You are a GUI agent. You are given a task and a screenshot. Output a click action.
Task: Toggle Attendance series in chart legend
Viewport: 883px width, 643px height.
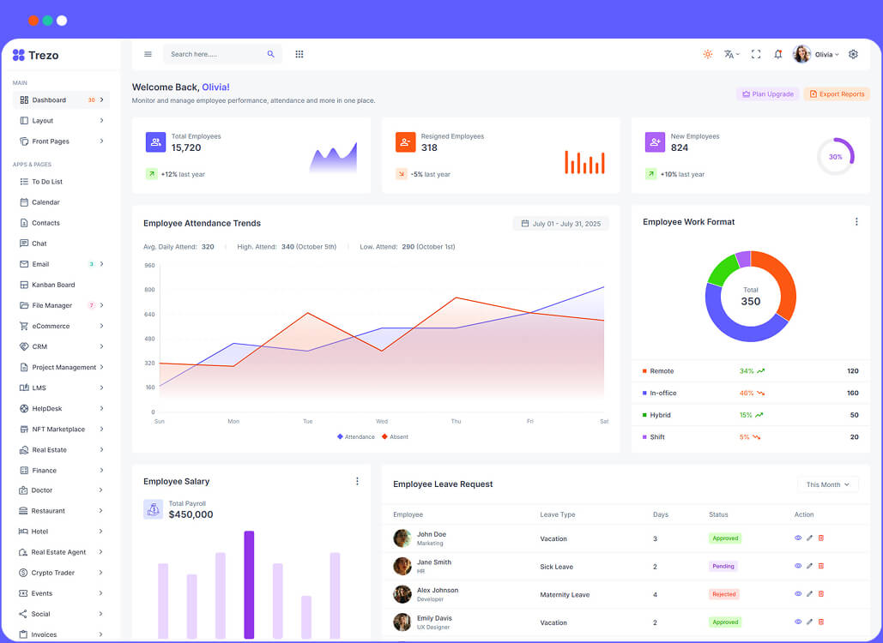click(356, 437)
